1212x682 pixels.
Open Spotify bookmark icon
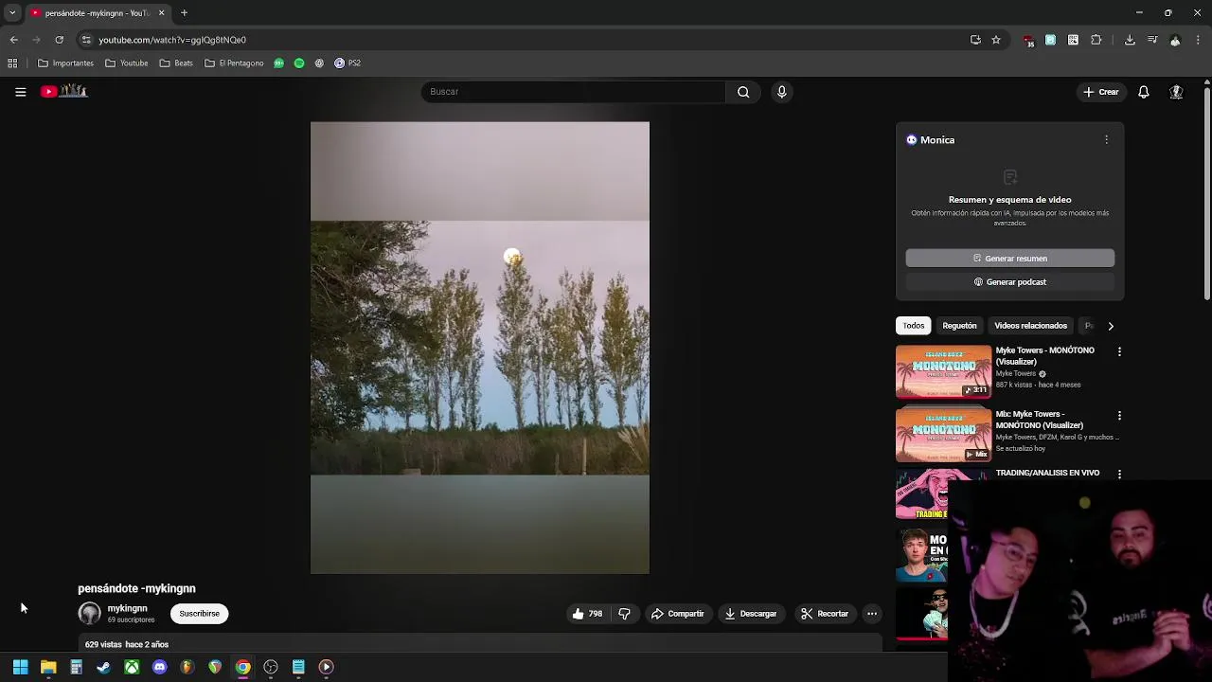click(x=299, y=63)
